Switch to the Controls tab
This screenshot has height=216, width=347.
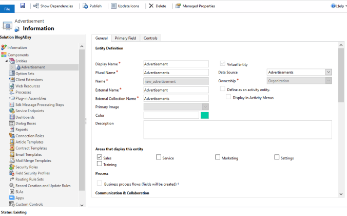point(150,38)
